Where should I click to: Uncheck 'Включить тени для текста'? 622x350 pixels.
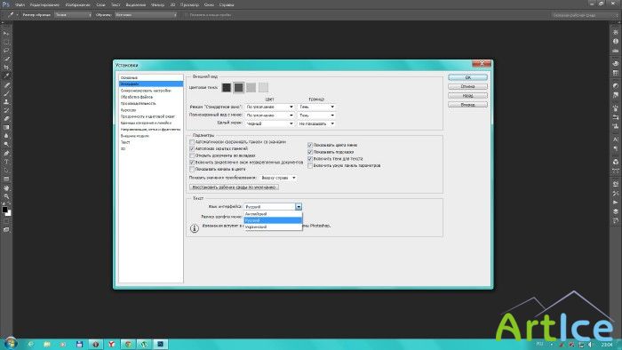click(310, 158)
